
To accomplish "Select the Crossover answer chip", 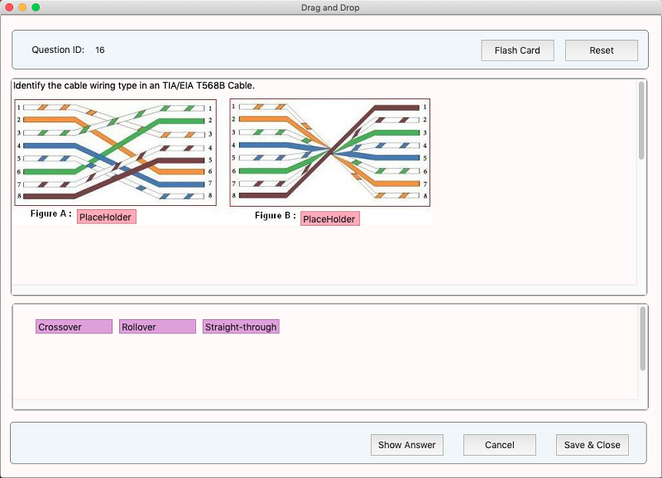I will [72, 326].
